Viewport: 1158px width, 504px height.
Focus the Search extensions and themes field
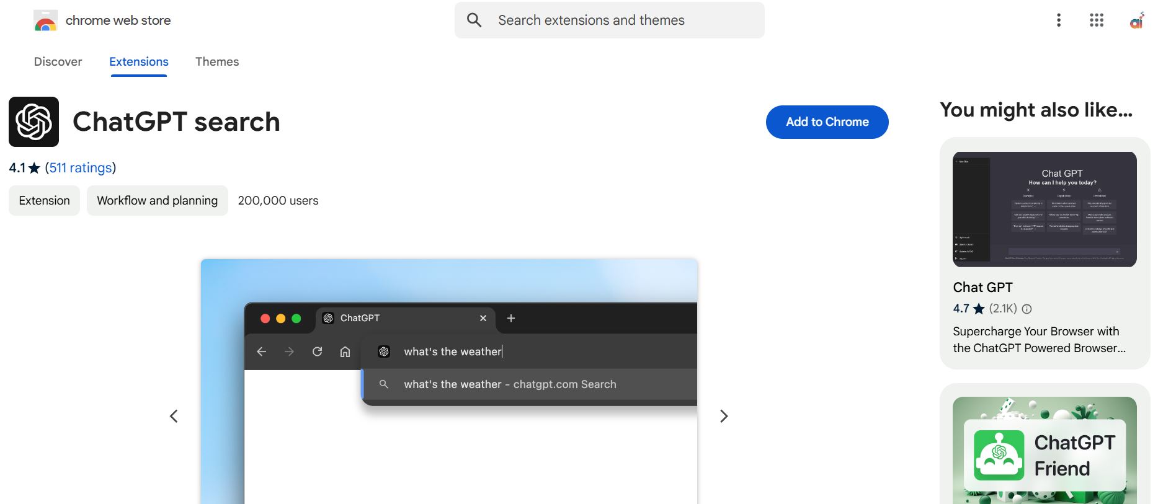click(610, 20)
